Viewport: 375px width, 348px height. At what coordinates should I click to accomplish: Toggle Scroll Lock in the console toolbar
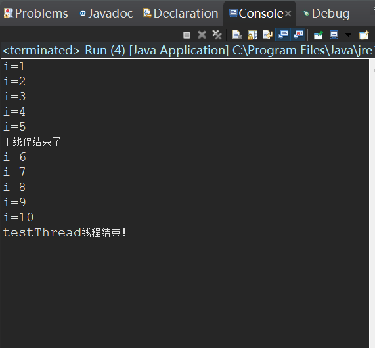click(253, 35)
